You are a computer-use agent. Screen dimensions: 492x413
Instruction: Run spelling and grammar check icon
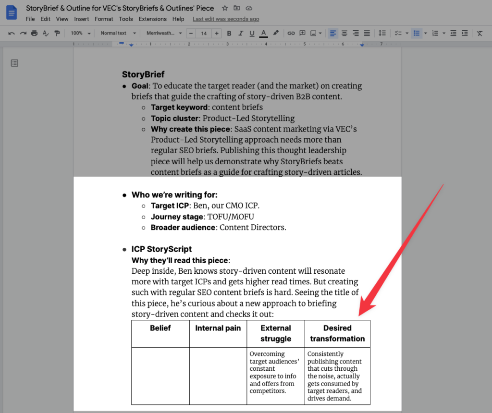(46, 33)
